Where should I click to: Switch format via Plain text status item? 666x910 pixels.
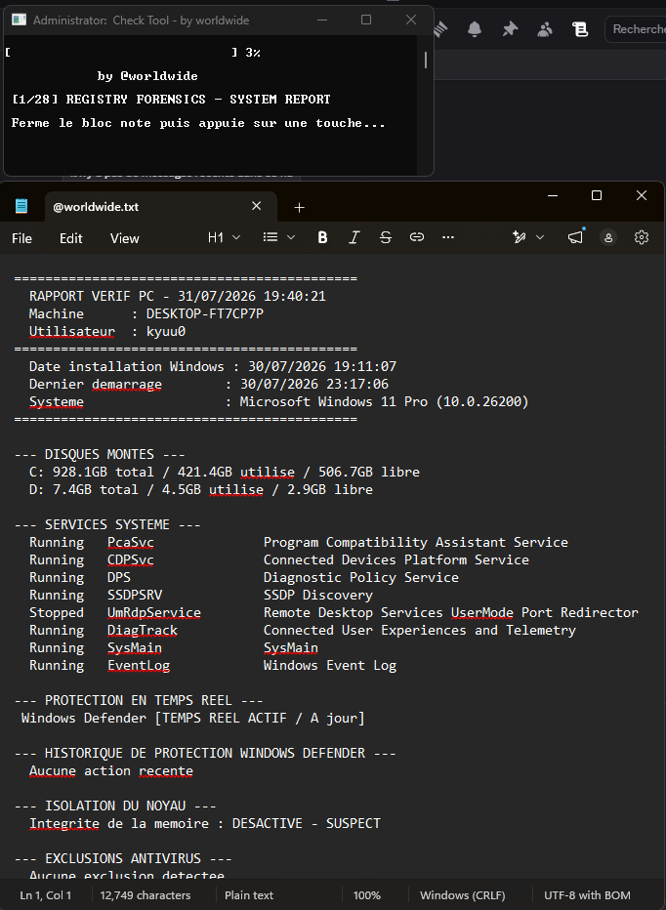(x=249, y=895)
